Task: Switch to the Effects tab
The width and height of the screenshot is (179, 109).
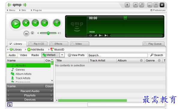Action: pyautogui.click(x=58, y=44)
